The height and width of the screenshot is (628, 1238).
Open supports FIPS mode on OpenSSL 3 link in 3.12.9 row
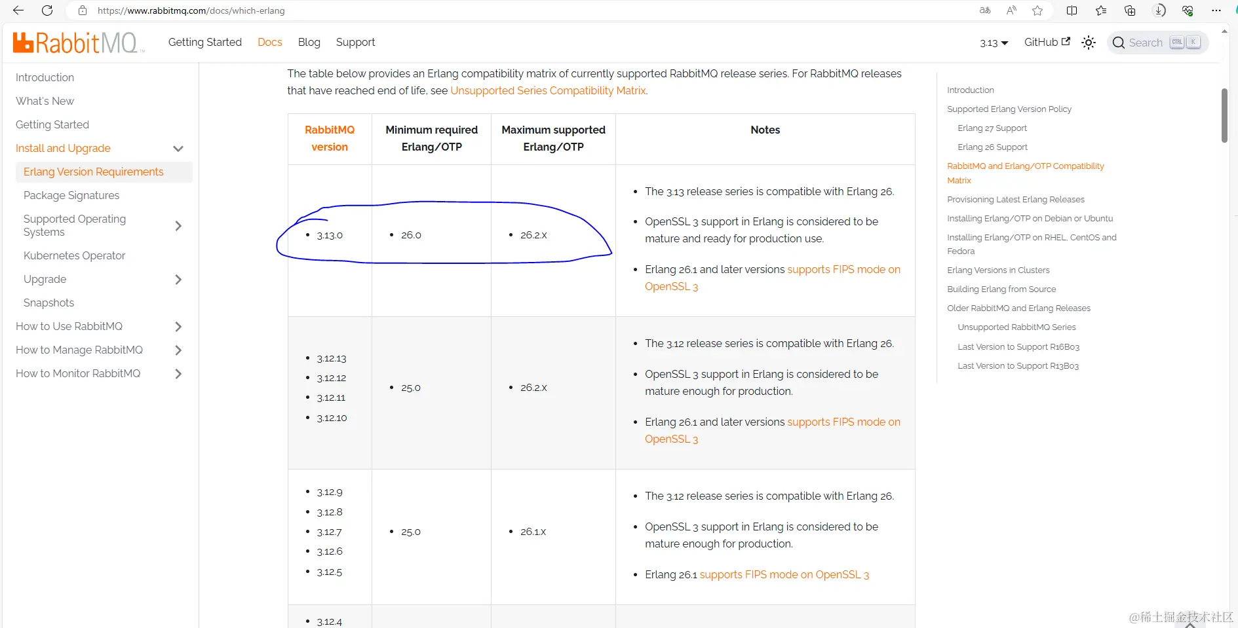click(784, 574)
